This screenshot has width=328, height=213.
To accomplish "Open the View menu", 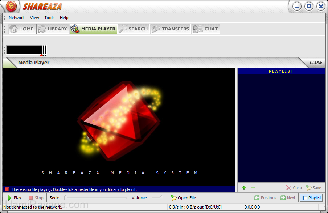I will [x=34, y=18].
